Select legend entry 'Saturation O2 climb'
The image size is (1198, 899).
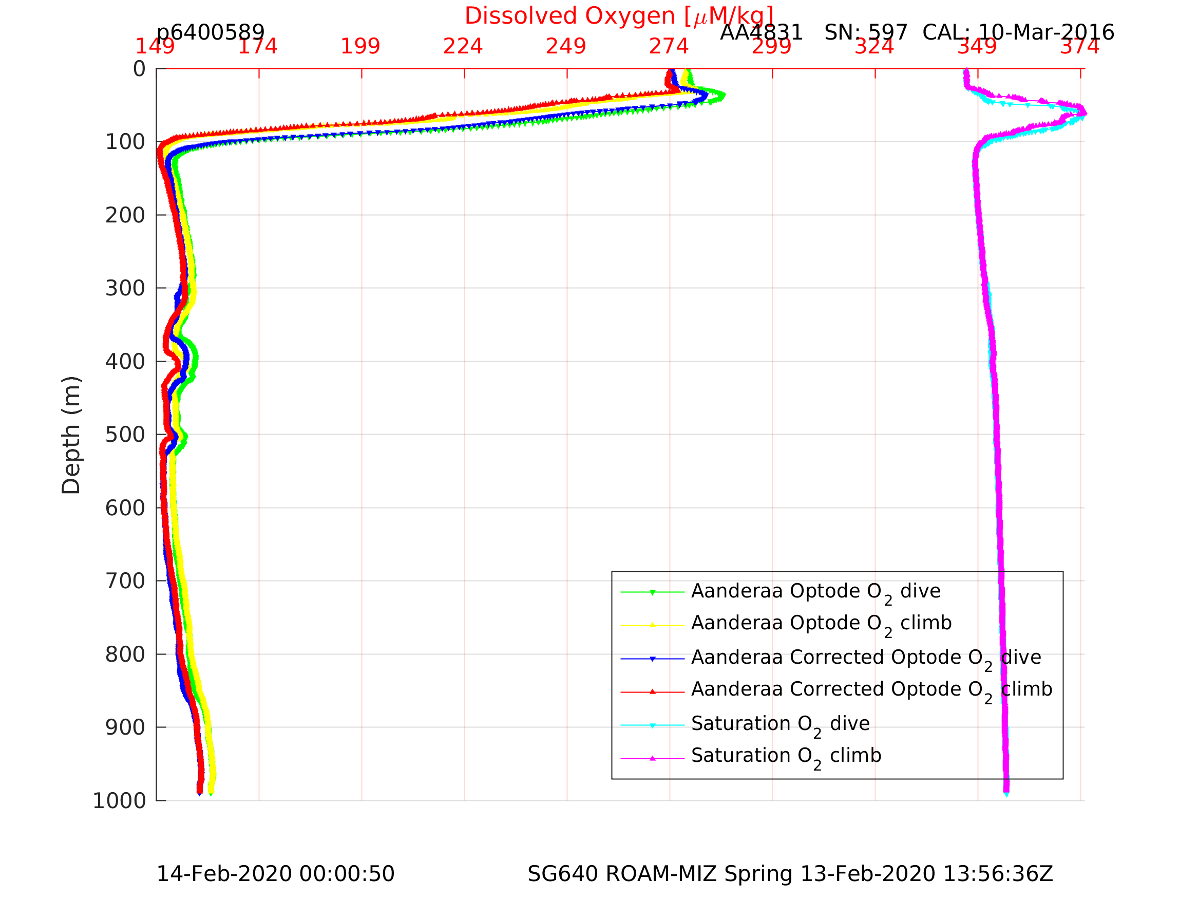click(x=786, y=757)
